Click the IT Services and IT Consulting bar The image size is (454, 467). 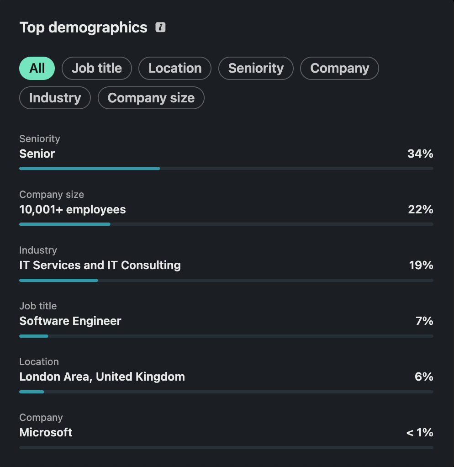pos(226,280)
